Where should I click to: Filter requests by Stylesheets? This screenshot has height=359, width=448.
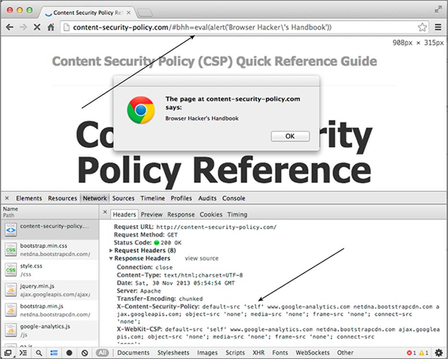click(173, 353)
